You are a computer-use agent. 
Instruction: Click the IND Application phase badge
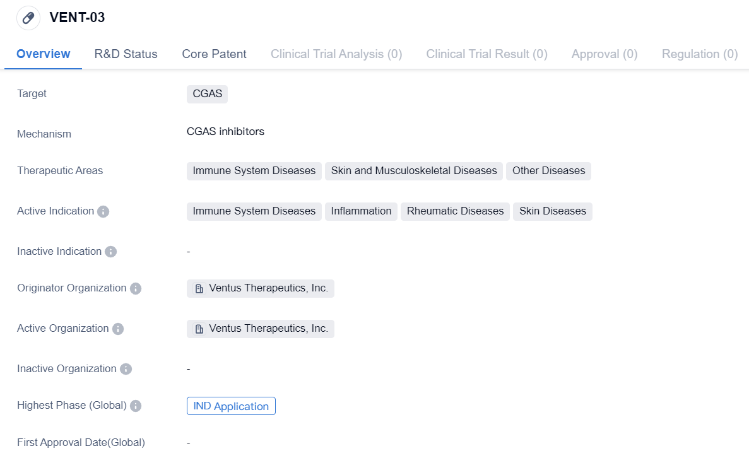231,406
